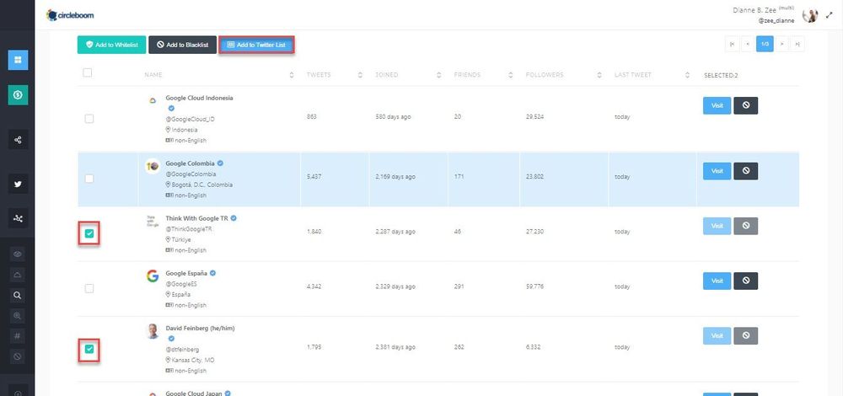Click the hashtag icon in sidebar
The height and width of the screenshot is (396, 843).
(x=18, y=336)
